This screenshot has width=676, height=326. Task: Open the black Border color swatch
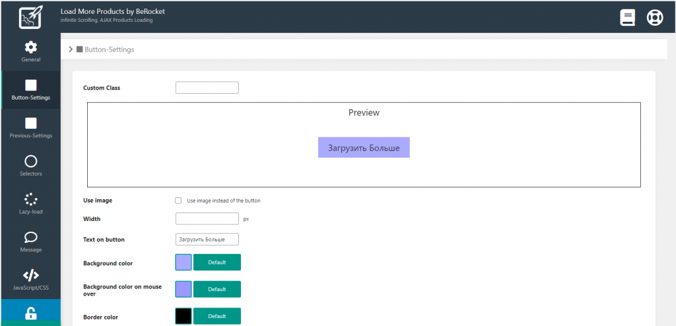click(x=184, y=316)
